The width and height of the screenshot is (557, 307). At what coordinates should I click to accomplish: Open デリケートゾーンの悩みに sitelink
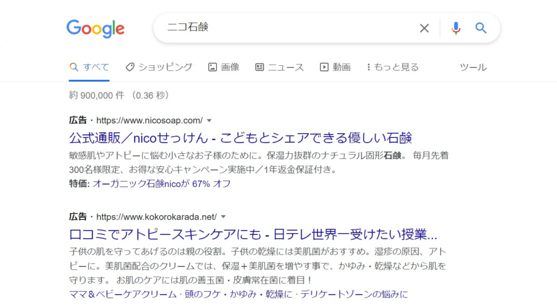(354, 294)
